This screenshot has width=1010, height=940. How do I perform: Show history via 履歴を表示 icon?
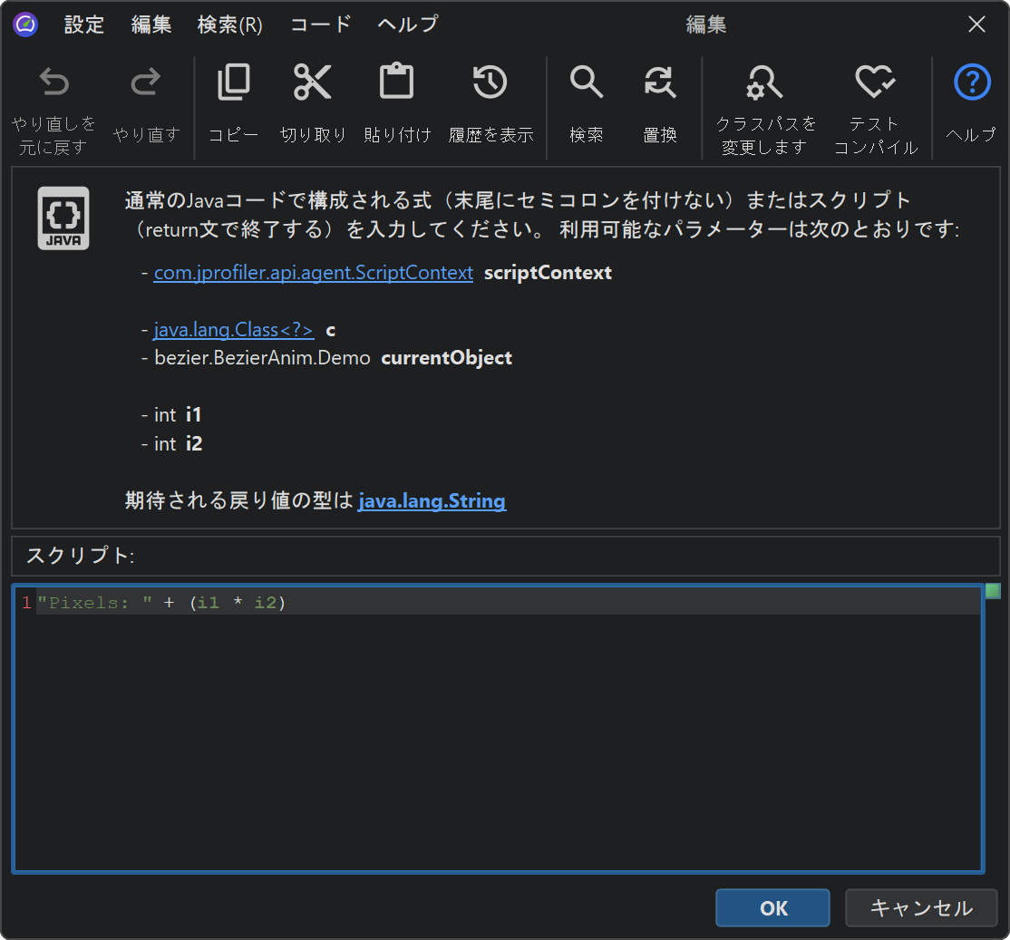coord(490,83)
